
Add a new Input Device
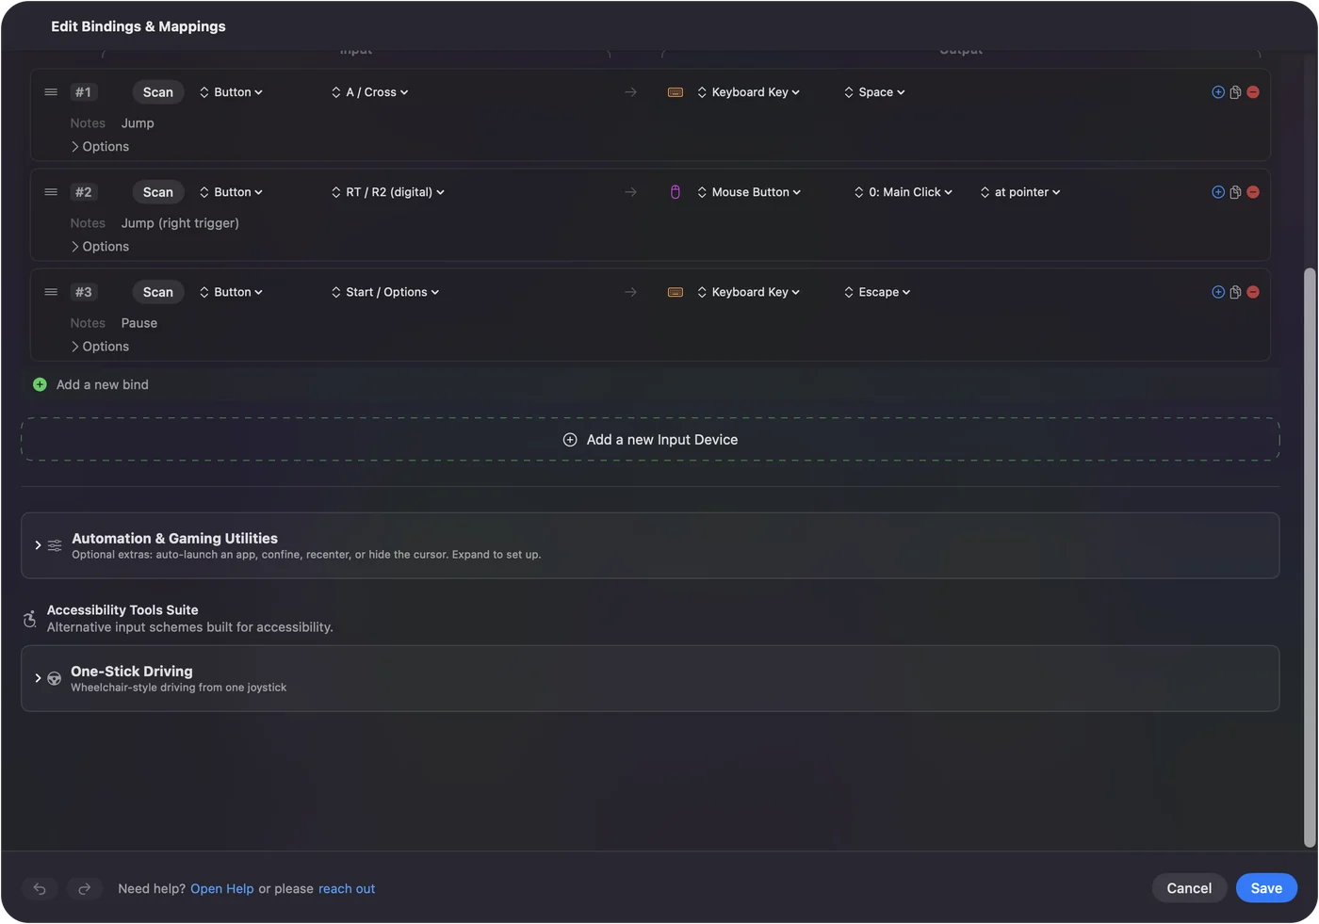point(650,440)
